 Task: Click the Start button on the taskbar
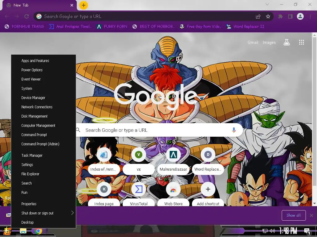tap(7, 231)
